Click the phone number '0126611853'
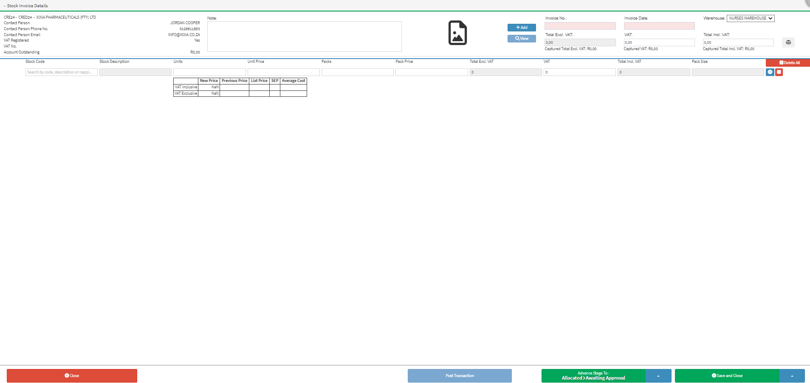Screen dimensions: 810x383 point(189,29)
